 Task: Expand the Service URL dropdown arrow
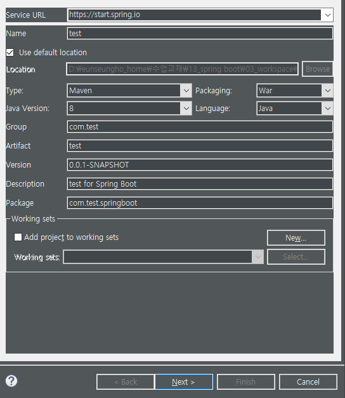[x=327, y=15]
